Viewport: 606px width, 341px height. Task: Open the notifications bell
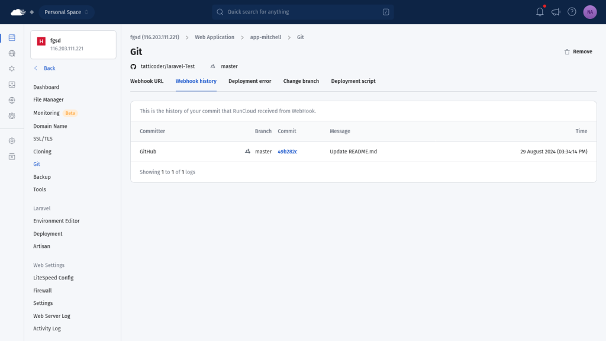(540, 12)
